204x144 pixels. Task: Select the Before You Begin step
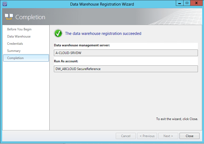[x=19, y=29]
